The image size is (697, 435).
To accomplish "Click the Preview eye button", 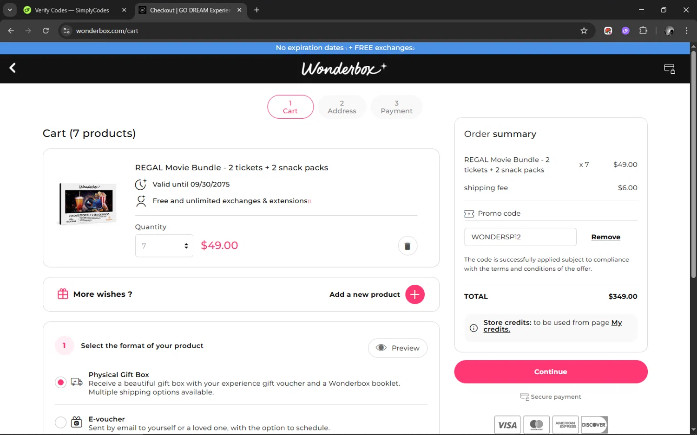I will point(398,348).
